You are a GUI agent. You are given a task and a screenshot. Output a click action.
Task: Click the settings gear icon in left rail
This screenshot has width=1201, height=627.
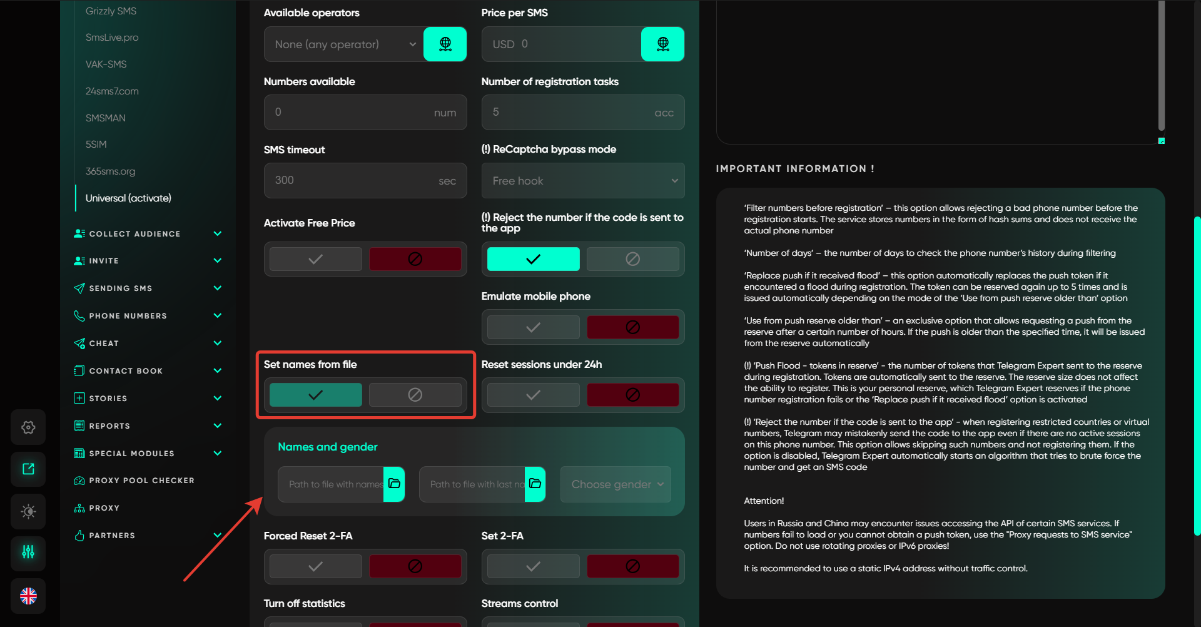28,427
